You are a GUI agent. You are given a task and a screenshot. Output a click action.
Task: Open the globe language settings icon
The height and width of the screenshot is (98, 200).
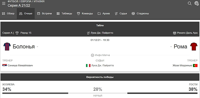tap(196, 3)
